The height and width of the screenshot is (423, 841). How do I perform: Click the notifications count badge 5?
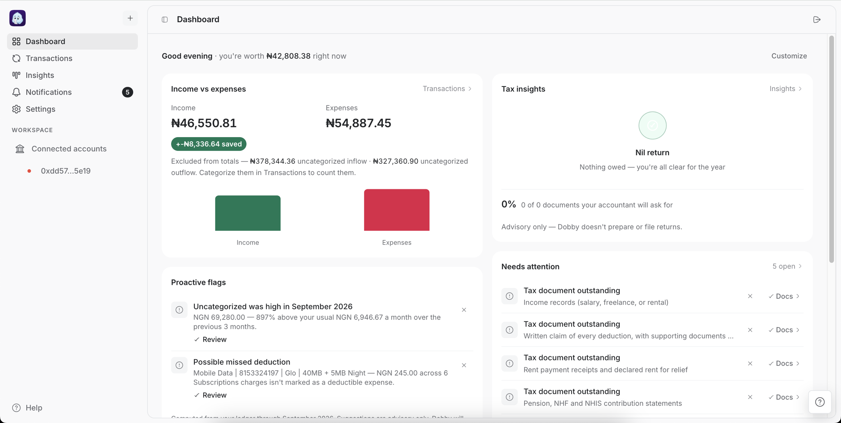point(127,92)
